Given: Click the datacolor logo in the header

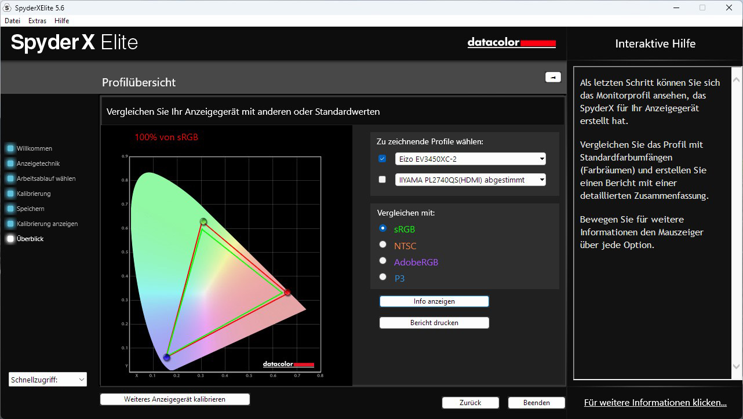Looking at the screenshot, I should (x=512, y=43).
